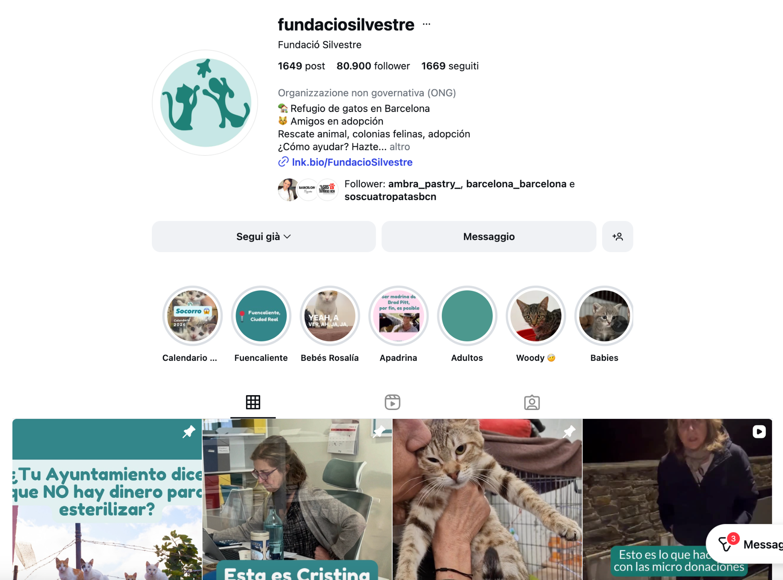Select the posts grid tab icon
The width and height of the screenshot is (783, 580).
[253, 402]
